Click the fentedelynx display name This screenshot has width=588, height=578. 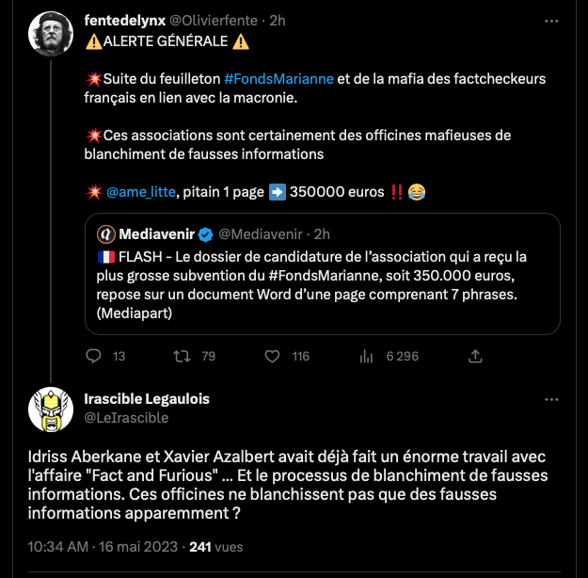coord(123,19)
